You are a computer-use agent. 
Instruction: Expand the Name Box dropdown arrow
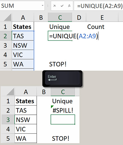(x=43, y=6)
